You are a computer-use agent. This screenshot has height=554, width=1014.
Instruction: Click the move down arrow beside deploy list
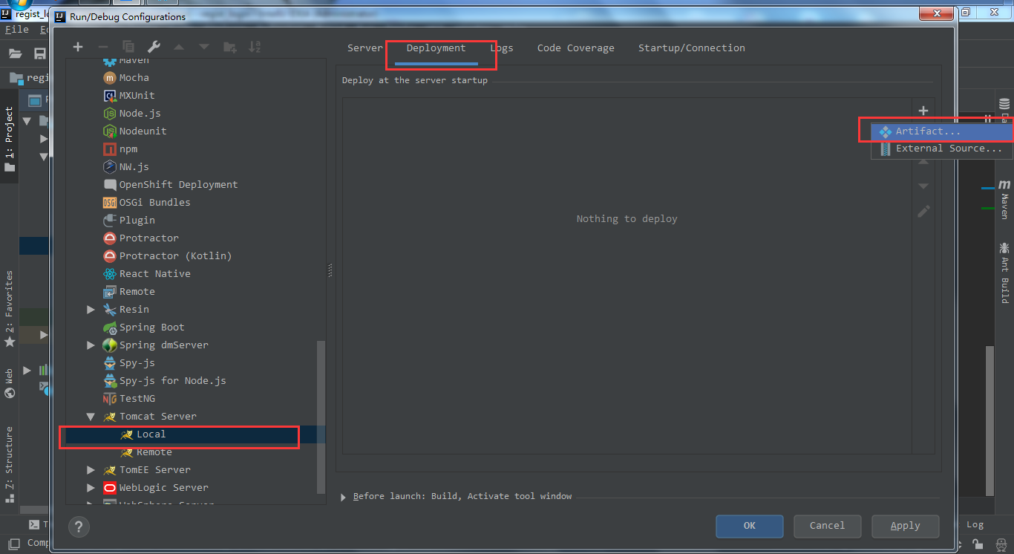tap(923, 186)
